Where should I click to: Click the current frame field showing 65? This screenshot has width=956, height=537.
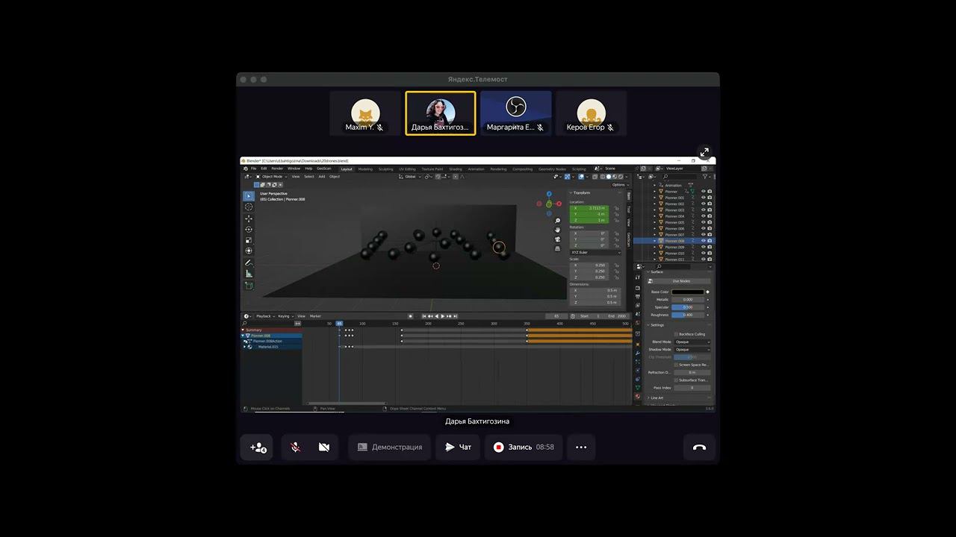click(556, 316)
